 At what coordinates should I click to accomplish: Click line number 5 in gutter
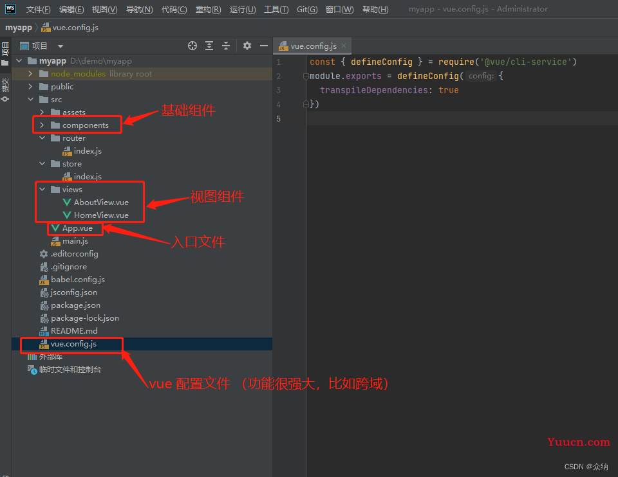[x=279, y=118]
